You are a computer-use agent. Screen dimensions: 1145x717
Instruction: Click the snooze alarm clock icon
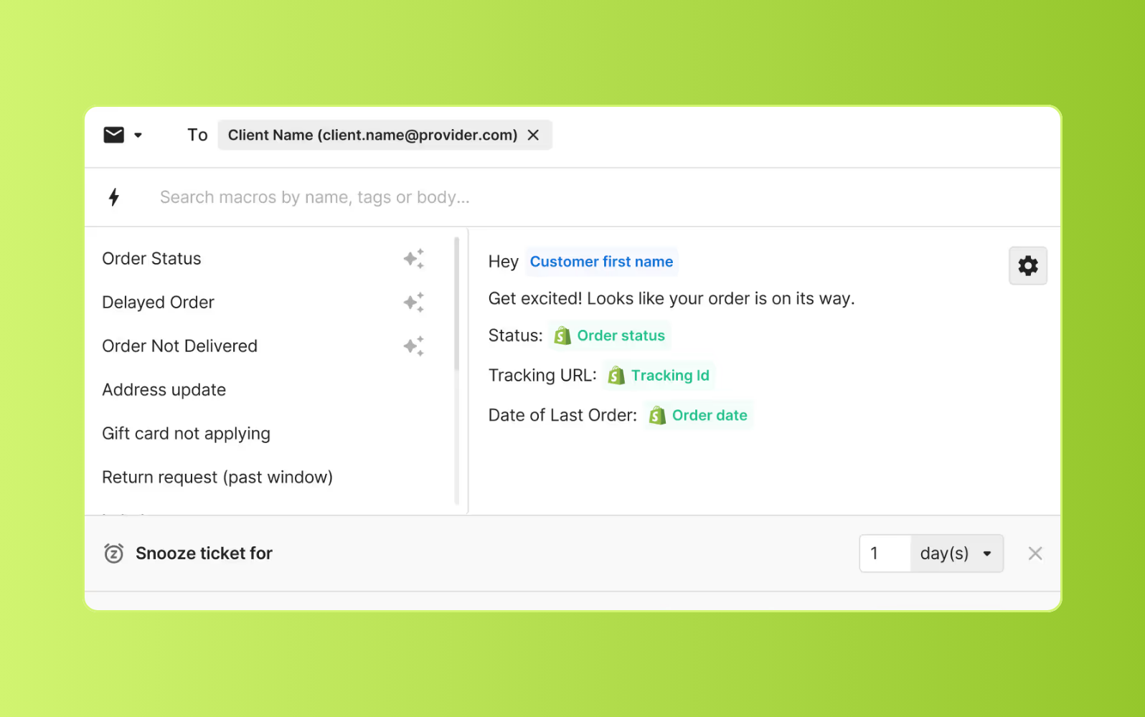[x=113, y=553]
